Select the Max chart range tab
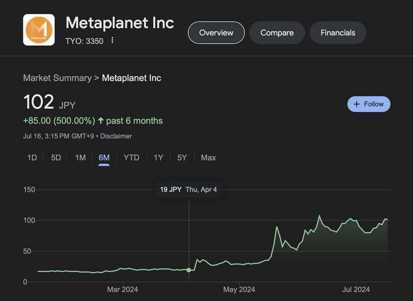 (208, 157)
